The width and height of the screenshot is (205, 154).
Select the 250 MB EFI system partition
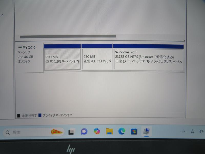click(x=97, y=57)
